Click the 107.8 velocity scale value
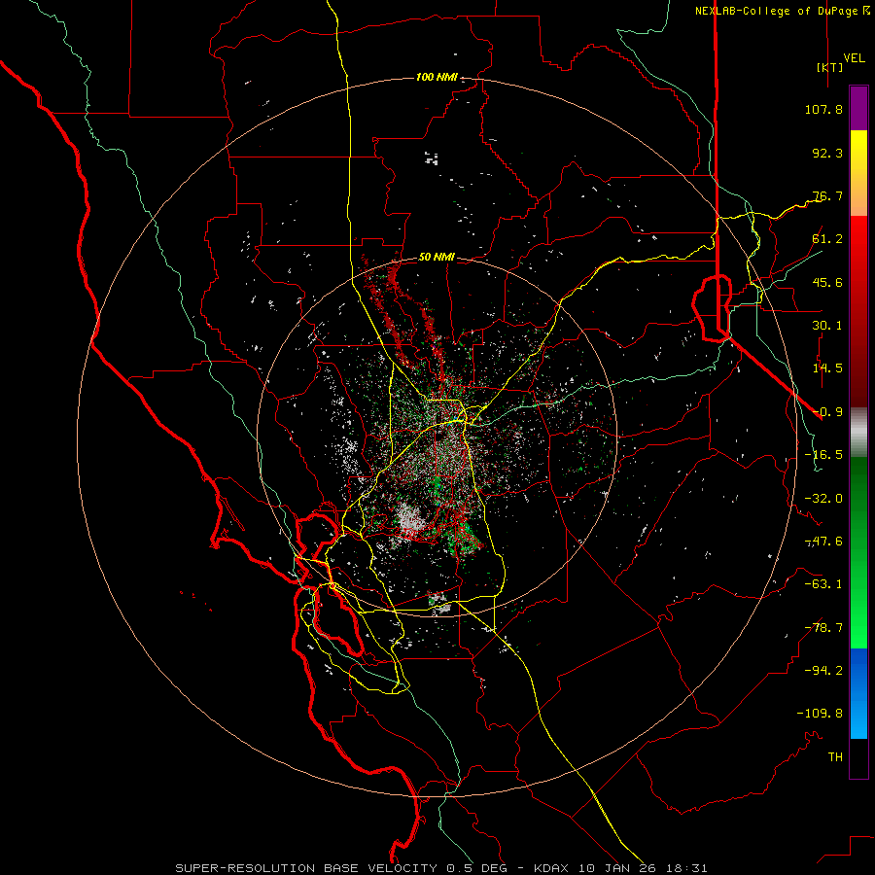Viewport: 875px width, 875px height. click(x=823, y=109)
